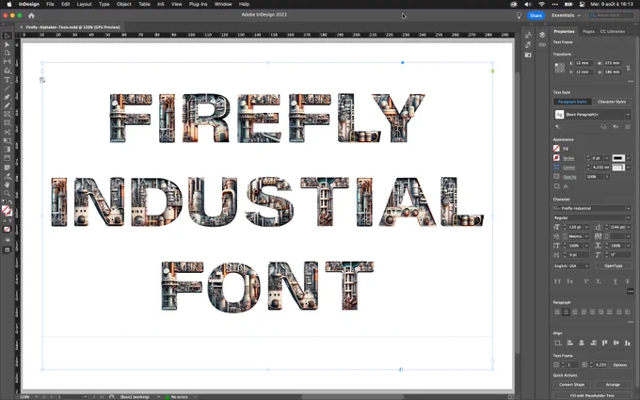Toggle All Caps text formatting
This screenshot has width=640, height=400.
tap(557, 281)
